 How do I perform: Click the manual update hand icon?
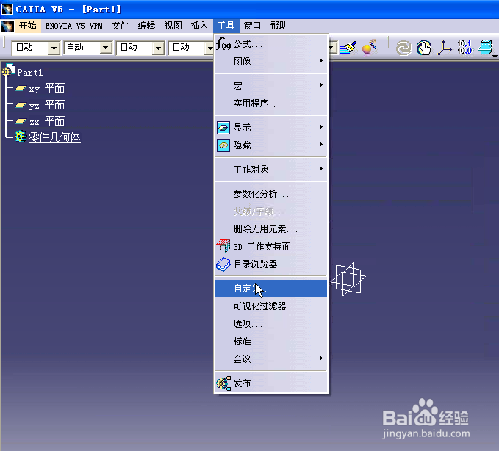coord(424,48)
